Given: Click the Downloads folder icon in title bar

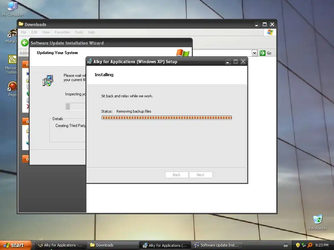Looking at the screenshot, I should click(21, 24).
